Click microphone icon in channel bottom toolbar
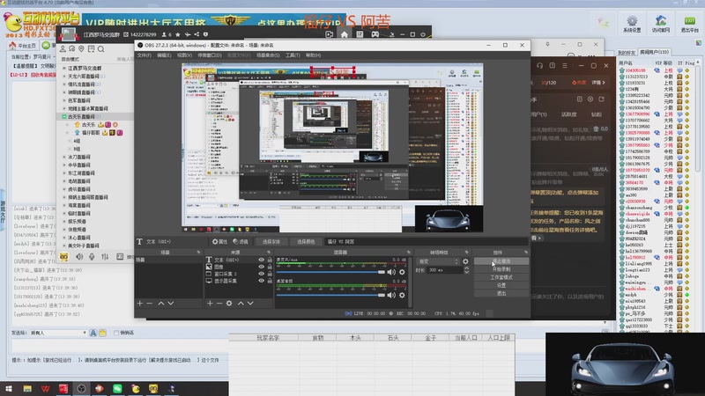Viewport: 705px width, 396px height. point(92,256)
